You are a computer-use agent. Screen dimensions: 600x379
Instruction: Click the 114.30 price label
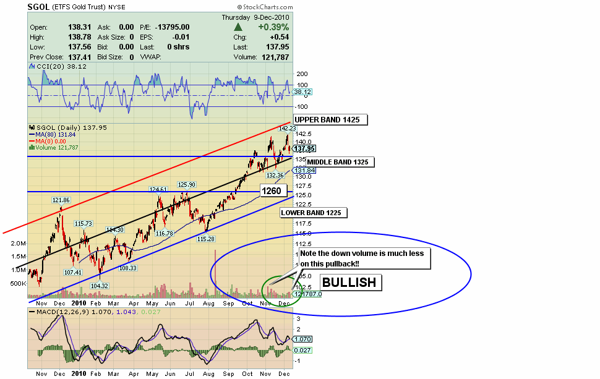pyautogui.click(x=115, y=230)
